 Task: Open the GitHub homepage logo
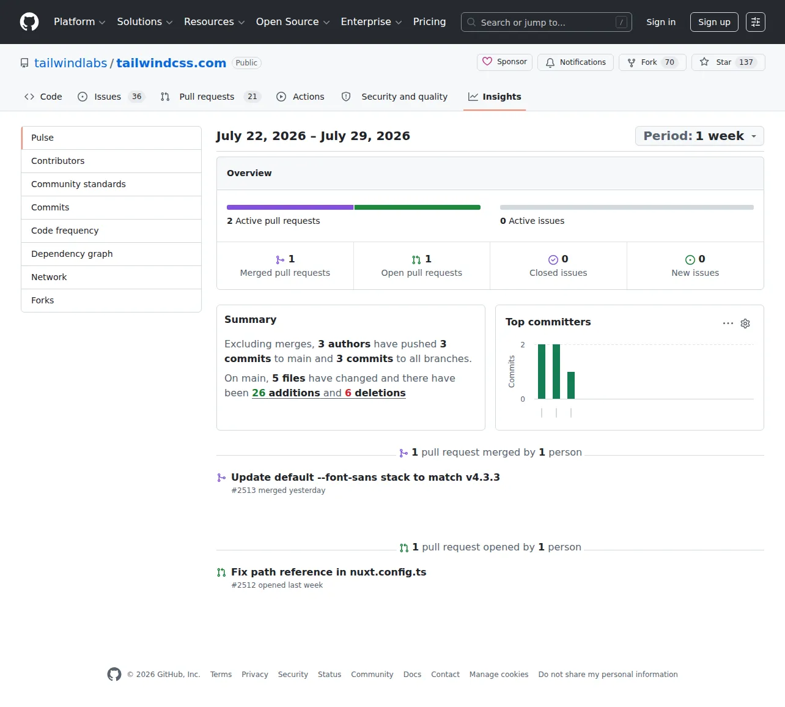coord(29,22)
